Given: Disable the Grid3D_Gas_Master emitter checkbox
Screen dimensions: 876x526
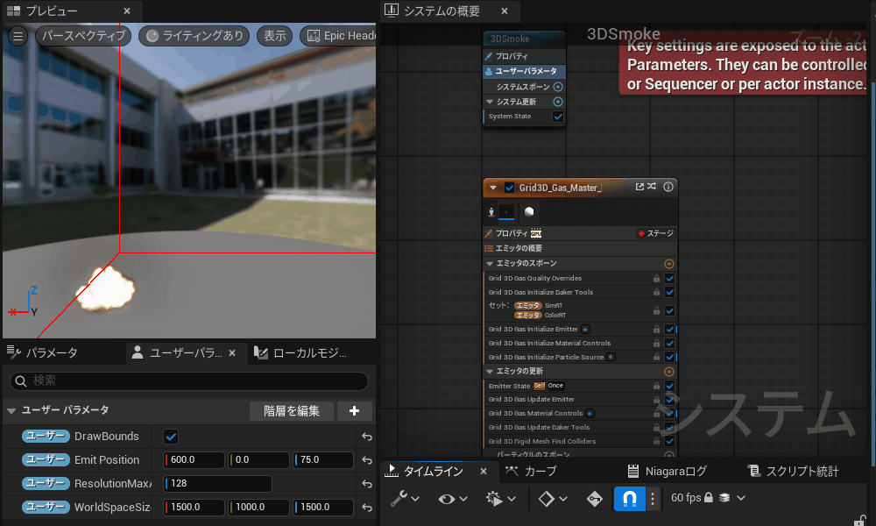Looking at the screenshot, I should pos(510,188).
